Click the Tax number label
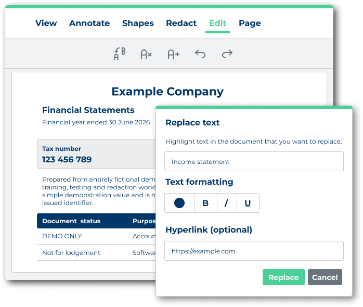Viewport: 363px width, 307px height. coord(61,148)
